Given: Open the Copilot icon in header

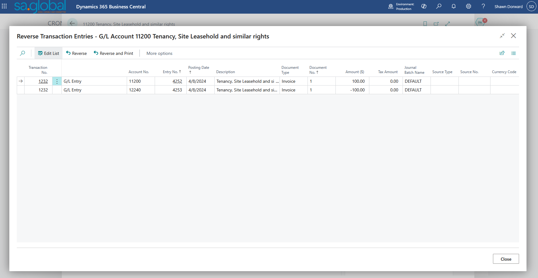Looking at the screenshot, I should [x=424, y=6].
